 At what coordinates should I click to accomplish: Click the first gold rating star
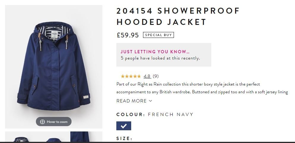pos(123,76)
